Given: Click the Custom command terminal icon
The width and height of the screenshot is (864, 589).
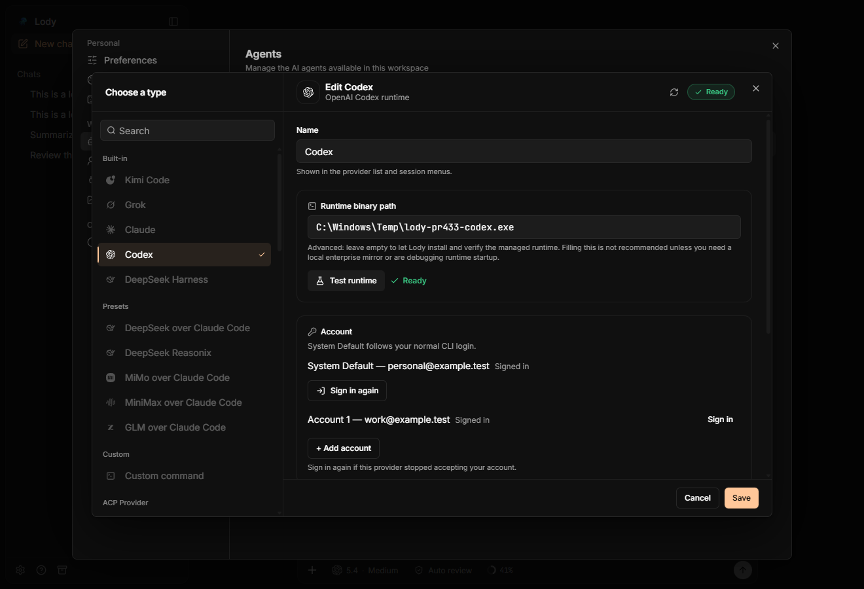Looking at the screenshot, I should click(111, 476).
